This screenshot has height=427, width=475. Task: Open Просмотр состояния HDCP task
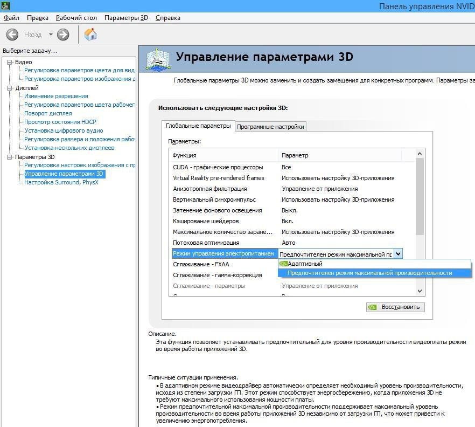60,122
